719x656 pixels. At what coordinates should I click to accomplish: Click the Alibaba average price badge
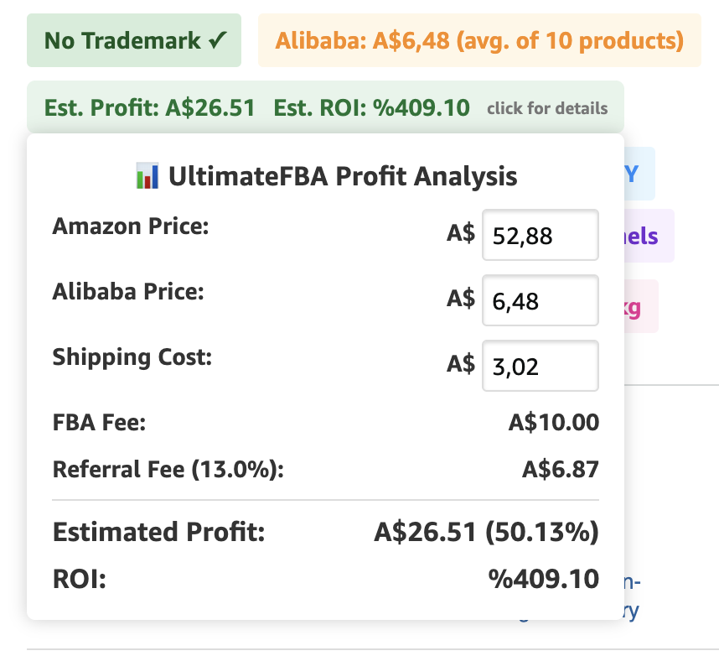coord(479,40)
